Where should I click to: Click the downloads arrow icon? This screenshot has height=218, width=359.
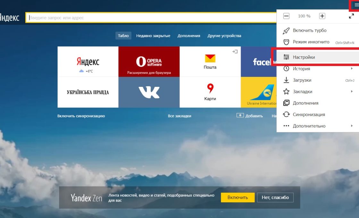286,80
